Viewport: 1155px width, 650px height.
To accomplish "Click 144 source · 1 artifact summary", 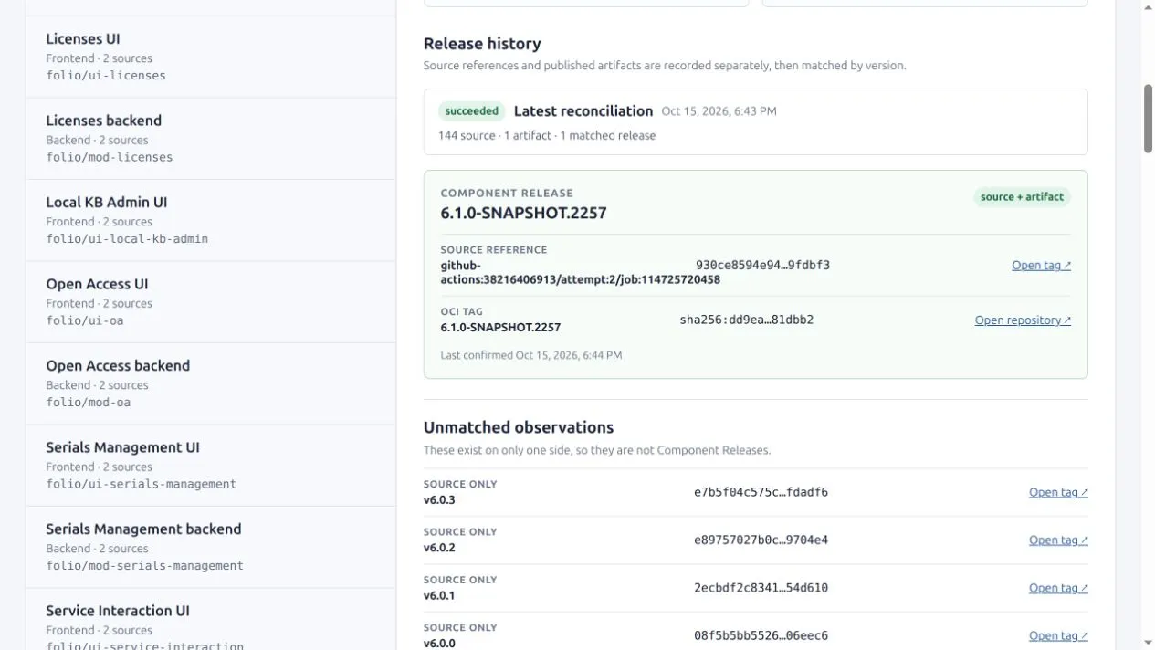I will tap(547, 136).
